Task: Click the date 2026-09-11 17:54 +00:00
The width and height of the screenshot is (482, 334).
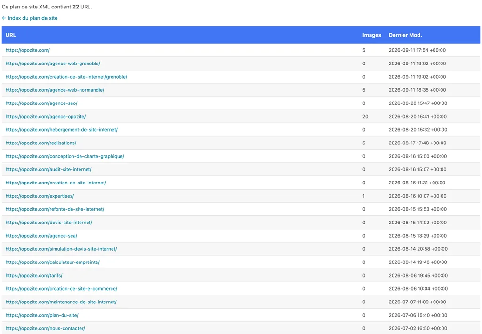Action: pos(417,50)
